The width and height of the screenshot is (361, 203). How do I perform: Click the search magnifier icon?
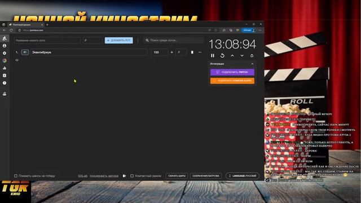147,40
